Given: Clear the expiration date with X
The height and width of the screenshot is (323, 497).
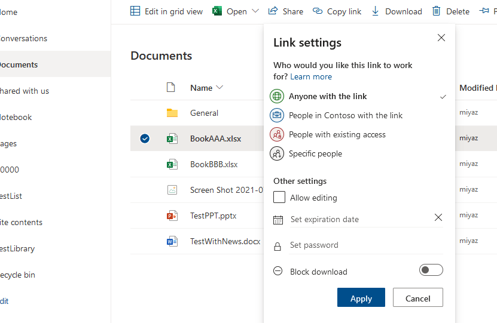Looking at the screenshot, I should tap(438, 217).
